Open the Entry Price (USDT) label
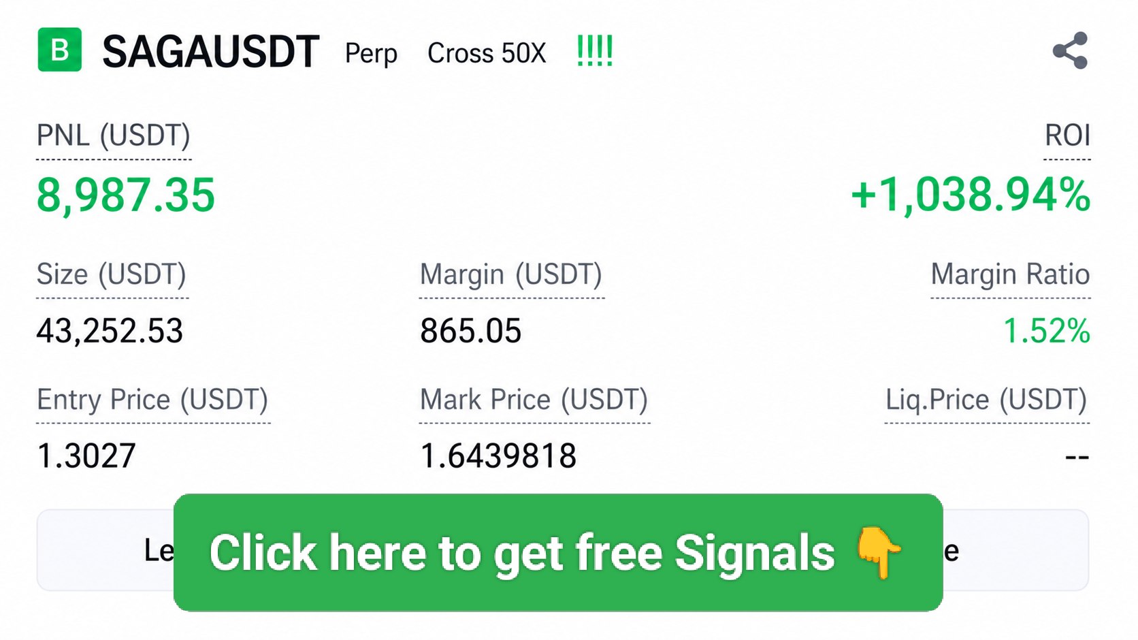Screen dimensions: 1138x640 pos(152,400)
